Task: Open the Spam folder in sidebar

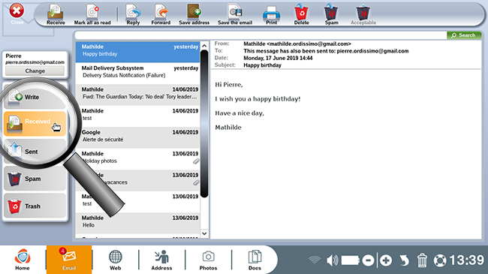Action: tap(35, 179)
